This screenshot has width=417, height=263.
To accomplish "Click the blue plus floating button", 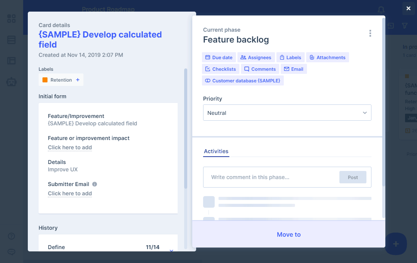I will (396, 244).
